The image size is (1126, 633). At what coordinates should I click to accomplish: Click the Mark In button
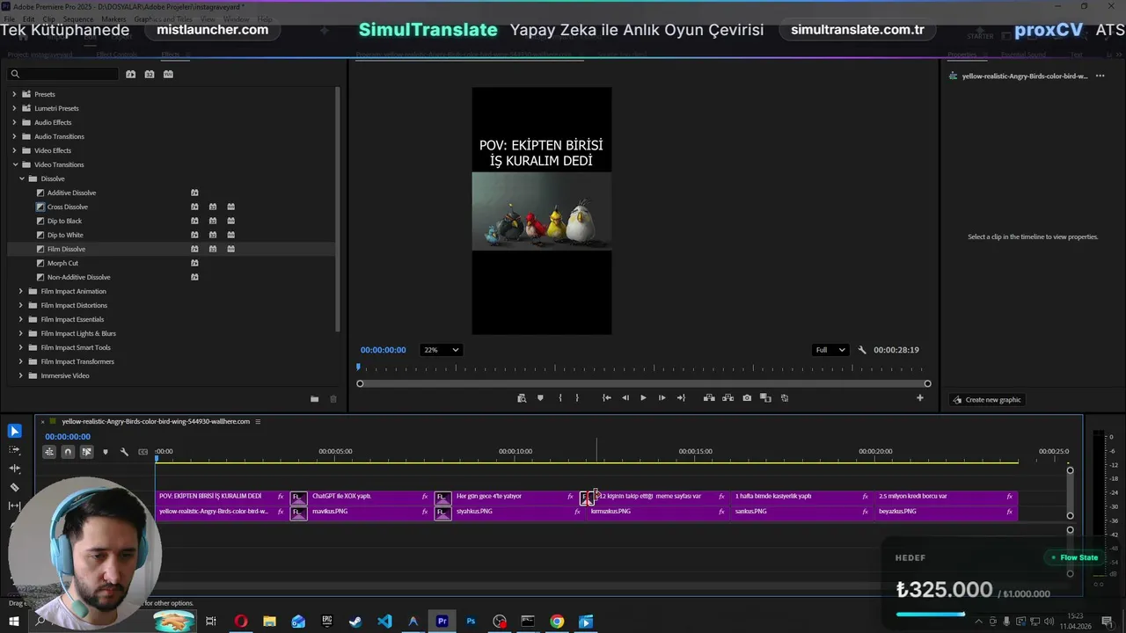[559, 398]
